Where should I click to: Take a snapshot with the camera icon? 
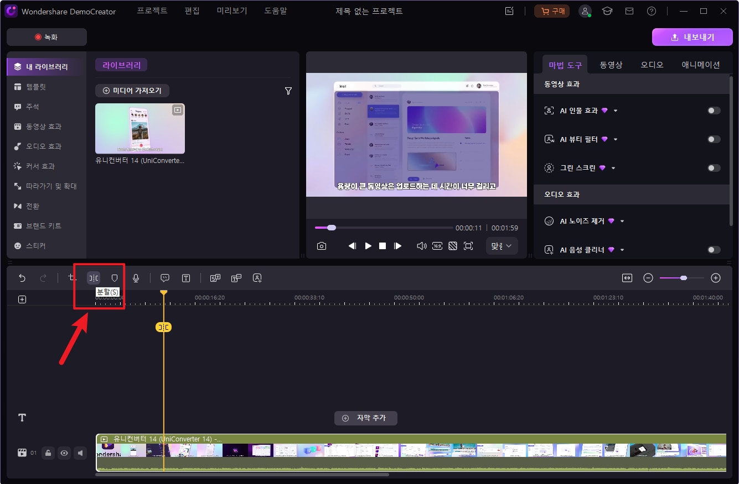click(x=322, y=246)
